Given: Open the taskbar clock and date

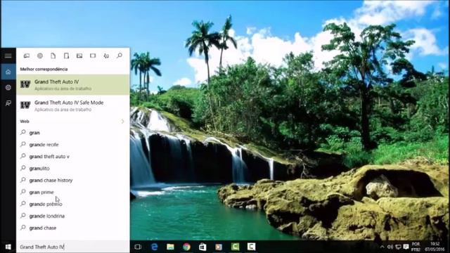Looking at the screenshot, I should pyautogui.click(x=435, y=247).
